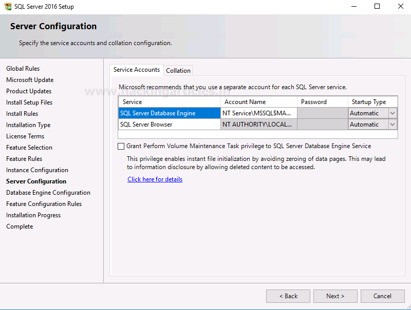Click the Account Name column header
This screenshot has width=411, height=310.
point(259,102)
